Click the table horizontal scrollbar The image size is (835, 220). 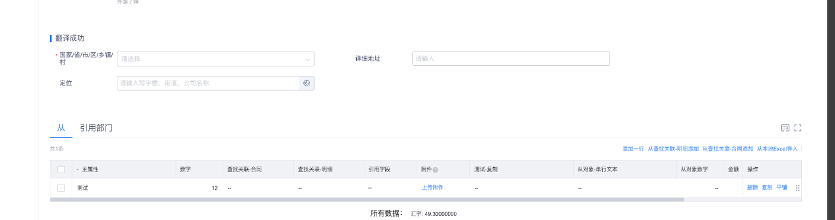[367, 200]
